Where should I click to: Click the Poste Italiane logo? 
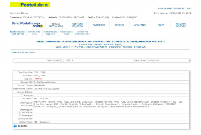coord(30,5)
